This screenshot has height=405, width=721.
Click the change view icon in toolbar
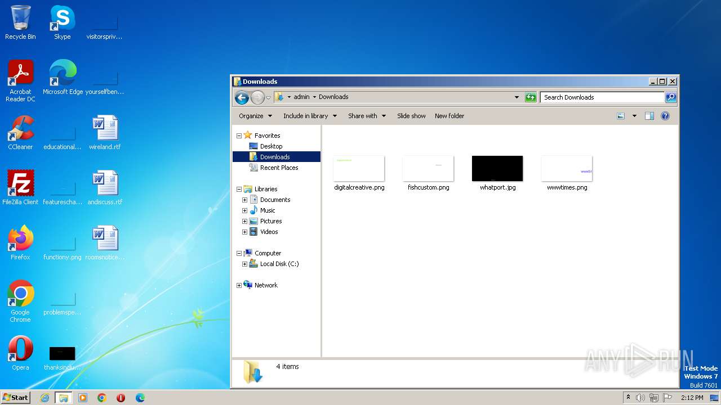621,116
